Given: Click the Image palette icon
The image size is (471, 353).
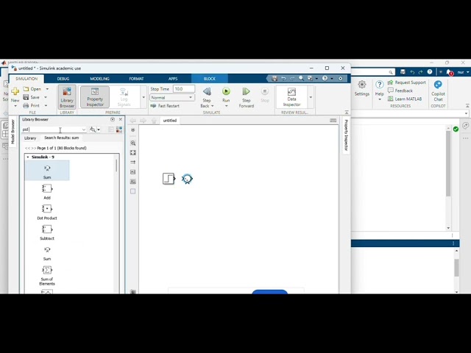Looking at the screenshot, I should click(x=132, y=182).
